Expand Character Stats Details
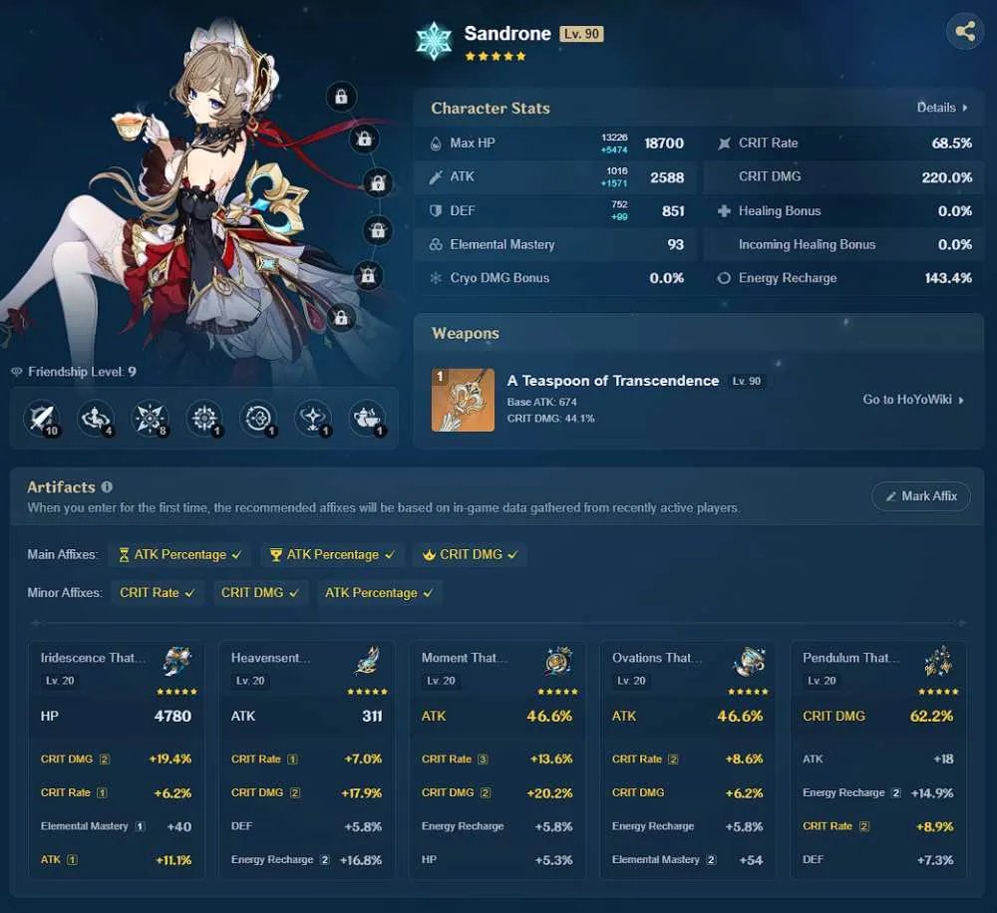This screenshot has height=913, width=997. pos(942,108)
